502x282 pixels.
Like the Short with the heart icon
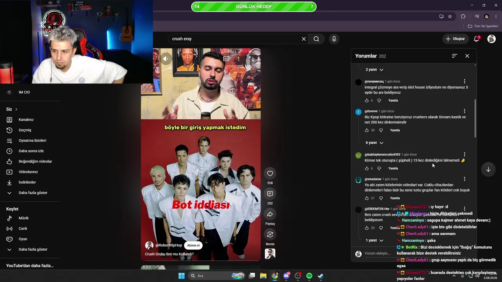pos(270,174)
